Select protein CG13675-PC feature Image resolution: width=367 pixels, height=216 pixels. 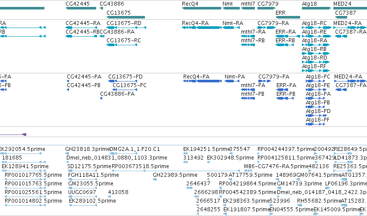pos(125,90)
